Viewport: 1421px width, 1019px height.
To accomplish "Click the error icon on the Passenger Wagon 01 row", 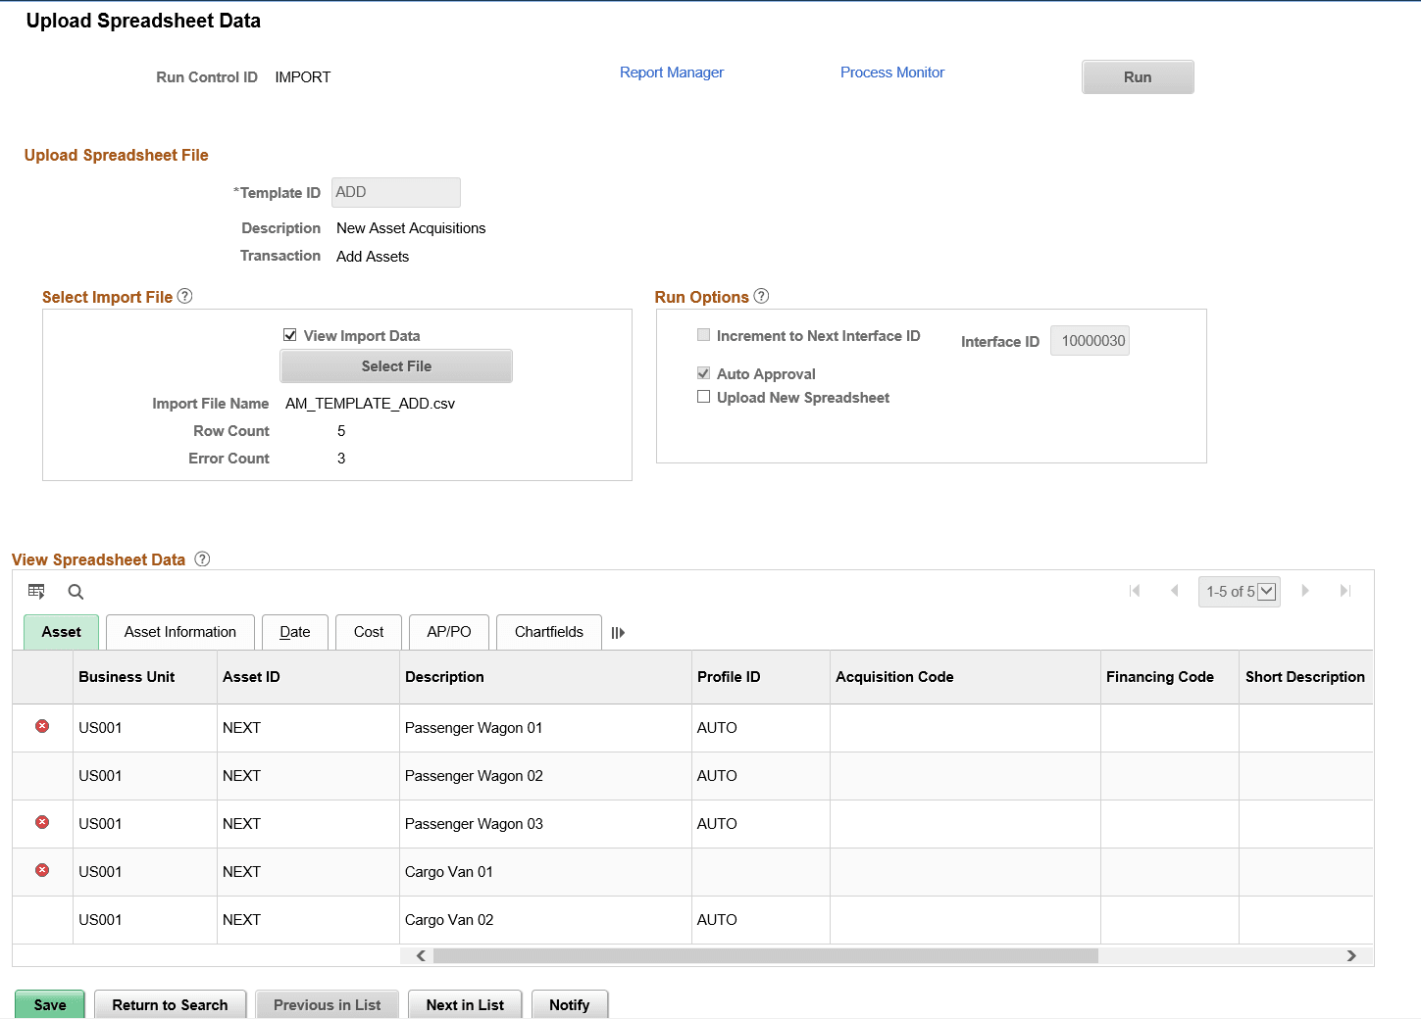I will point(42,726).
